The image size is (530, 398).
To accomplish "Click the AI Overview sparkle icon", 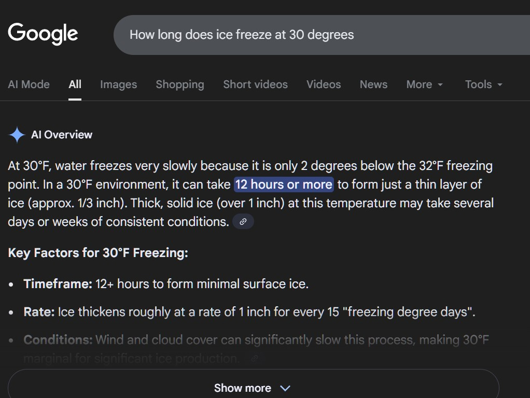I will coord(17,135).
